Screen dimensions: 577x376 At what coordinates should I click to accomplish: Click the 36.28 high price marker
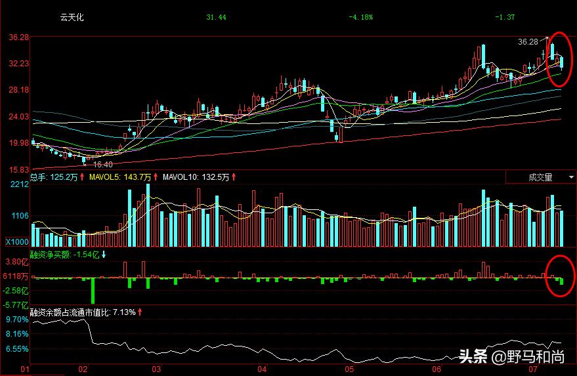[528, 41]
